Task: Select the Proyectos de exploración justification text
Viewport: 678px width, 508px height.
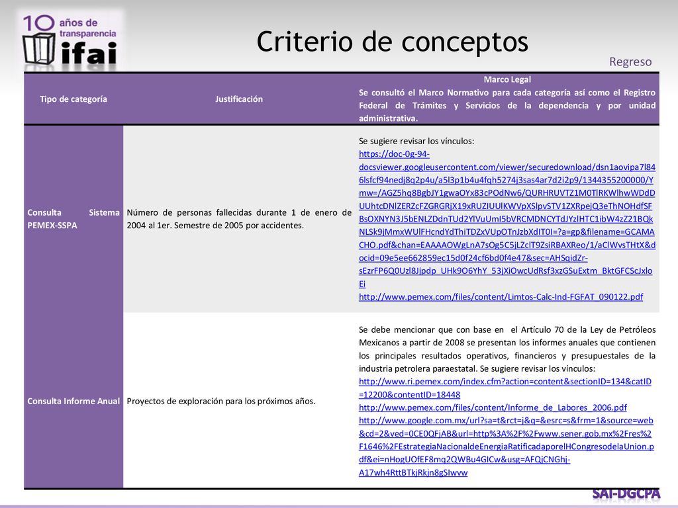Action: [x=221, y=402]
